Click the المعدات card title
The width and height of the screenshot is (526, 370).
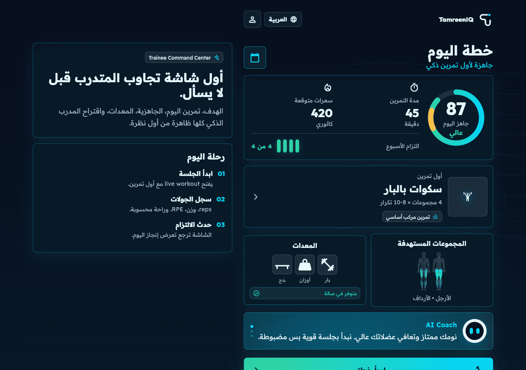click(x=305, y=245)
